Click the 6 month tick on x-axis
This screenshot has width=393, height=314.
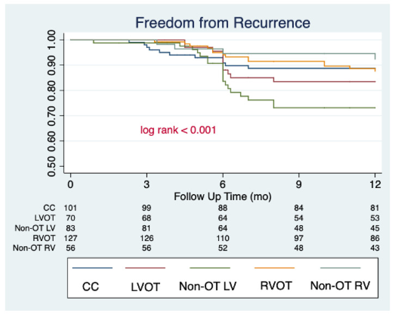coord(223,184)
